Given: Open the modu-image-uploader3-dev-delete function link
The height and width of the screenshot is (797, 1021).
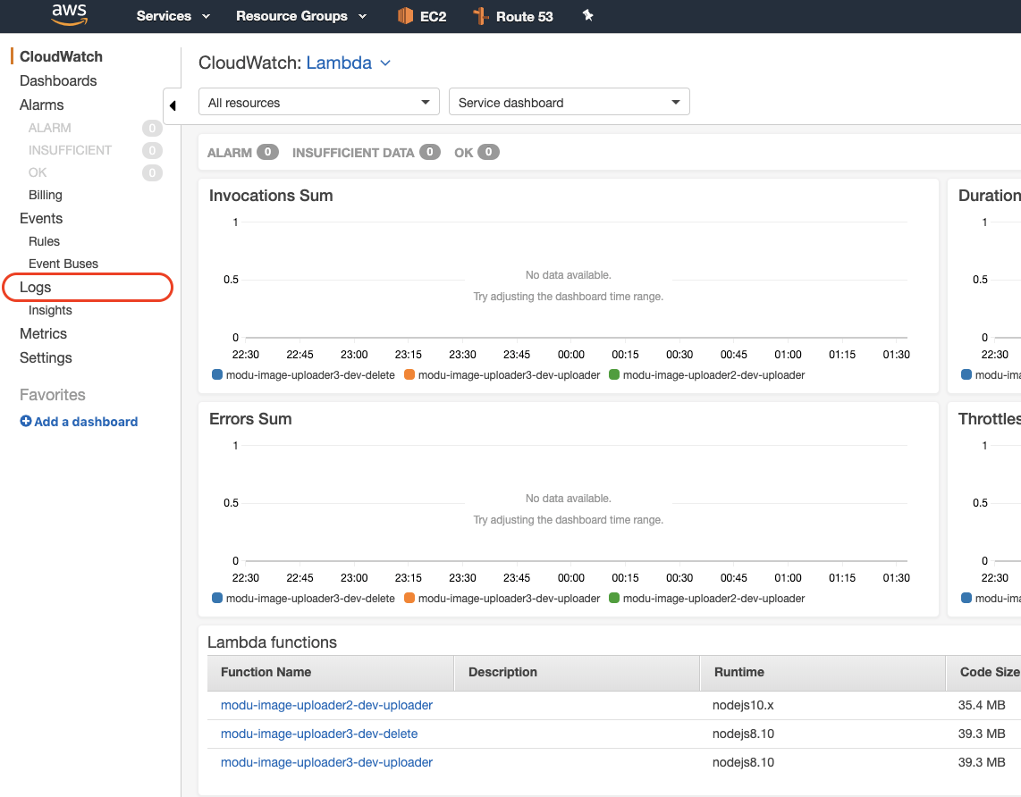Looking at the screenshot, I should 319,734.
